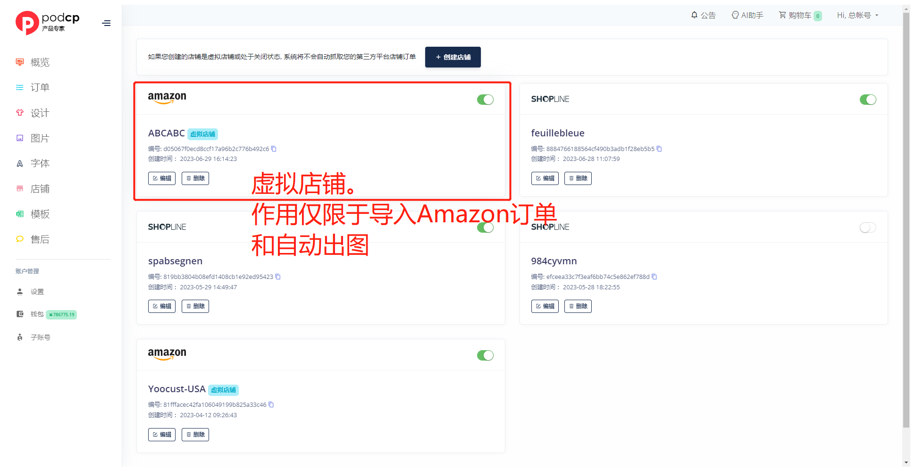Click the 钱包 wallet icon

(x=20, y=314)
